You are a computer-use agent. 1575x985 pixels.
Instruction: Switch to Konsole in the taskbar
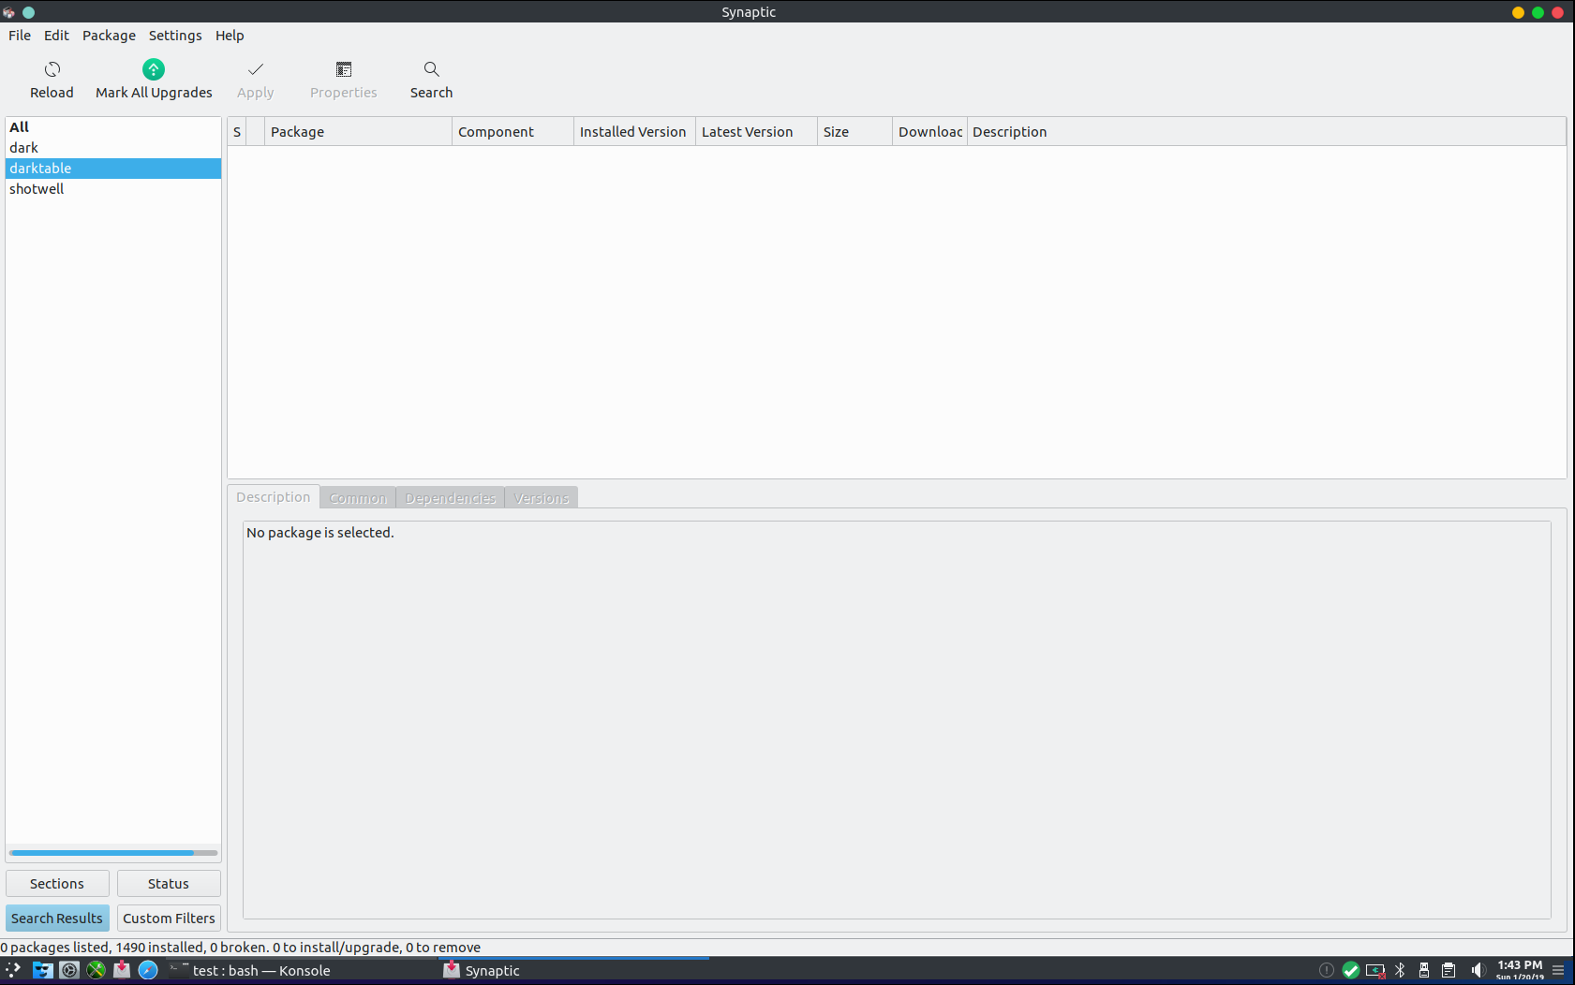260,971
